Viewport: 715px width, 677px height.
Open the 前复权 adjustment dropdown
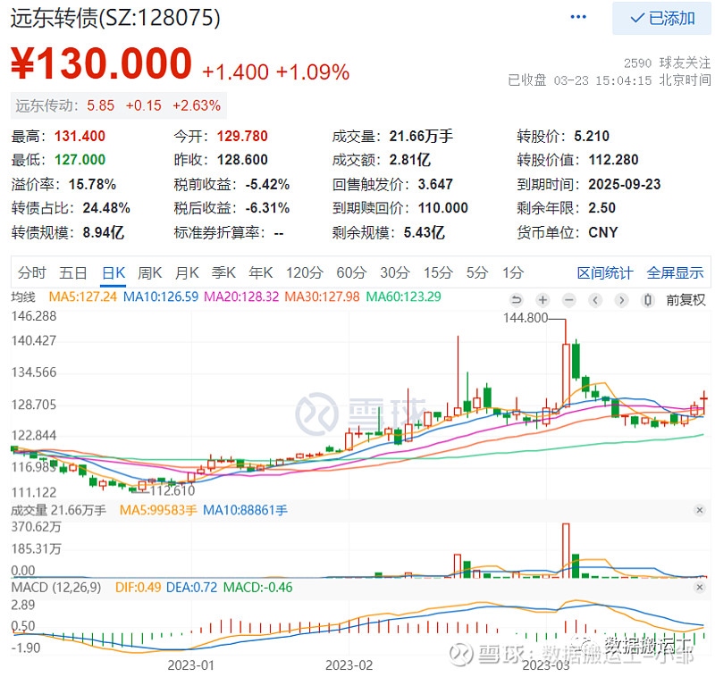click(686, 300)
